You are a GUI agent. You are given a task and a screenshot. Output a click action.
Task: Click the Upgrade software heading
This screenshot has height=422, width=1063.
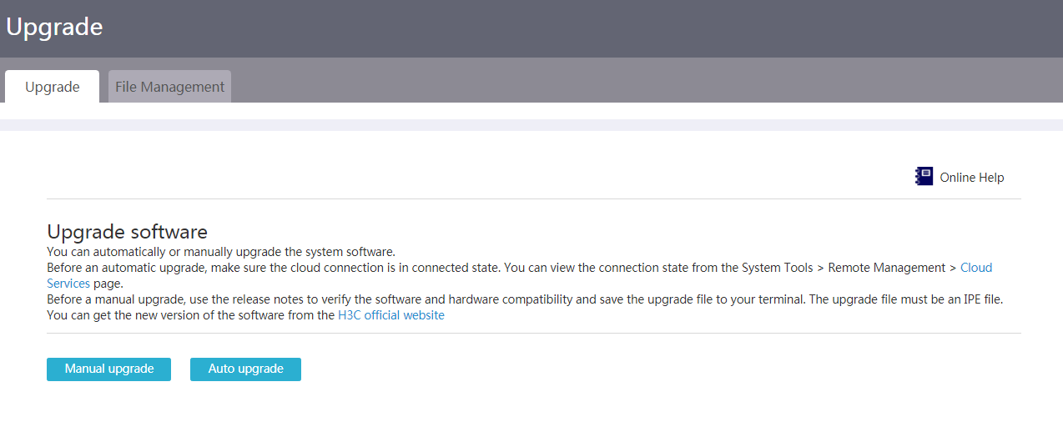pos(127,232)
